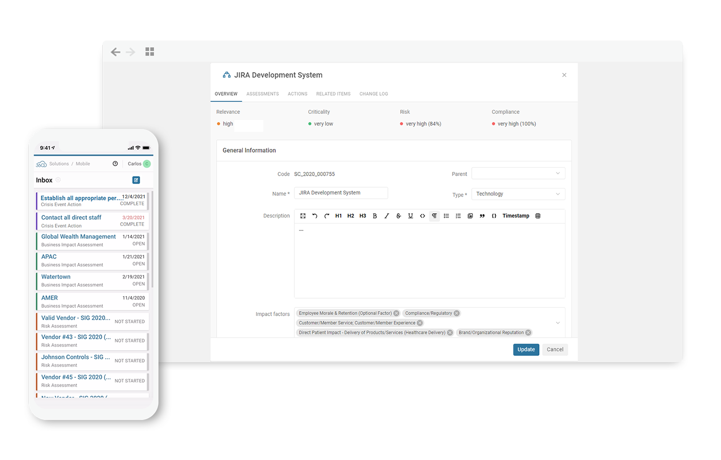Toggle italic formatting

pos(387,216)
